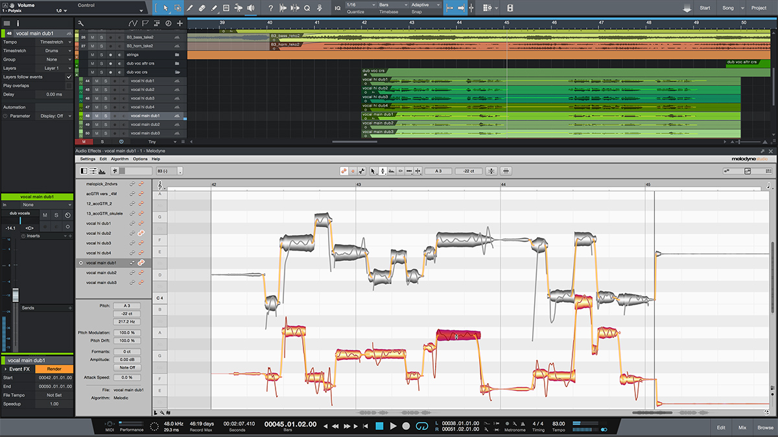The image size is (778, 437).
Task: Add a track with the plus icon
Action: (x=180, y=23)
